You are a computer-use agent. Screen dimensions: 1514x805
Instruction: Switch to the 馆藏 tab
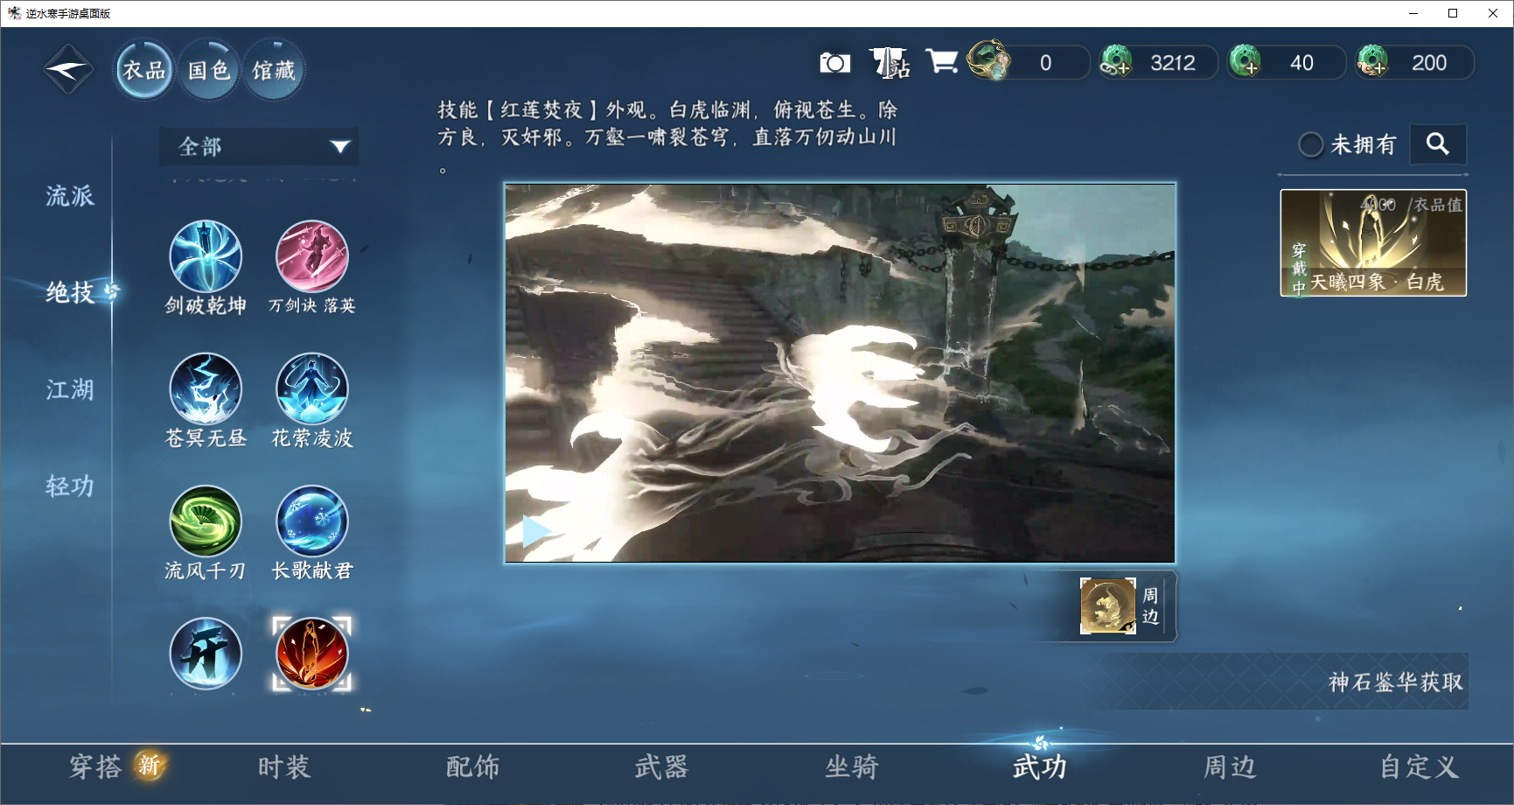pyautogui.click(x=274, y=69)
